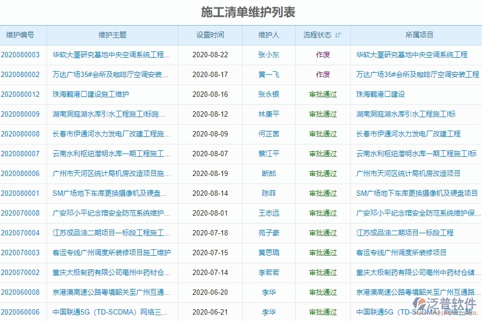Click 审批通过 badge for 珠海鹤港口建设施工维护
Viewport: 482px width, 321px height.
click(323, 94)
